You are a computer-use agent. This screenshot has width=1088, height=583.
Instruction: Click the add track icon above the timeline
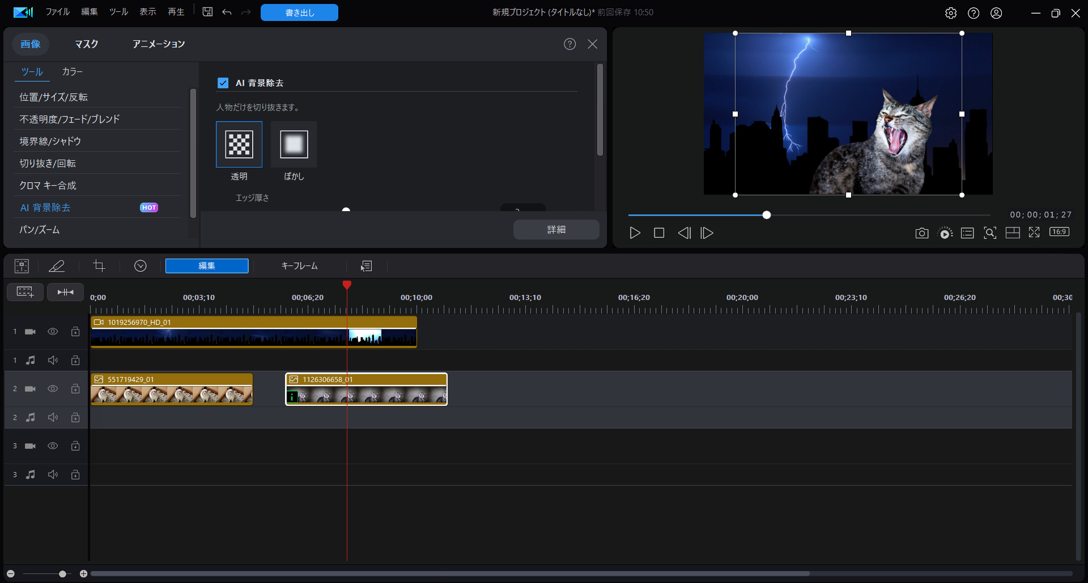25,292
